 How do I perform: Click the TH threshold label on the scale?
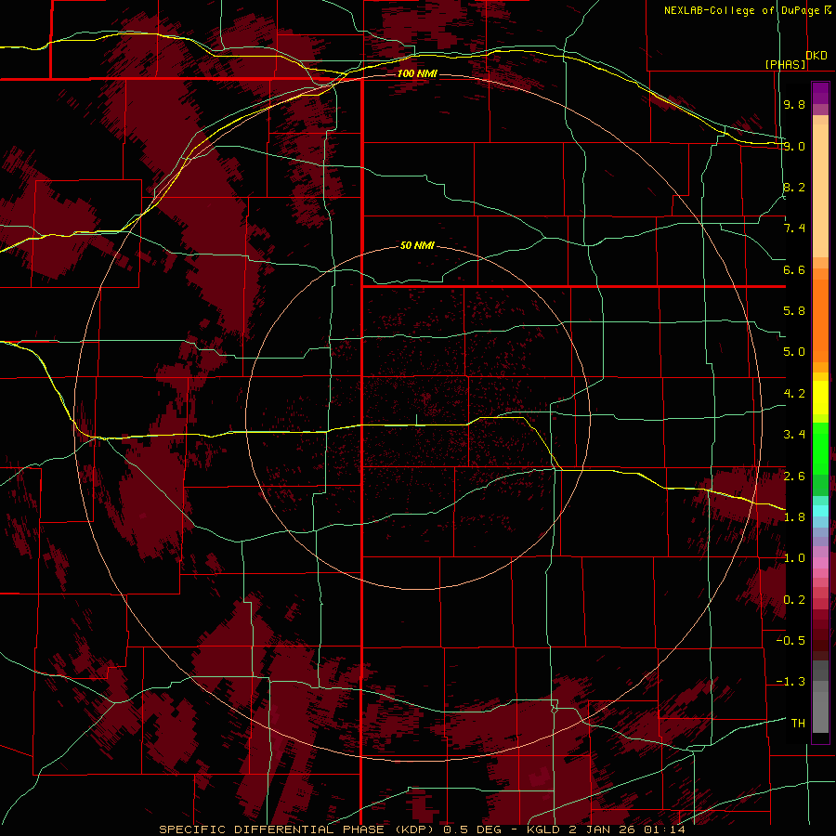pos(798,724)
